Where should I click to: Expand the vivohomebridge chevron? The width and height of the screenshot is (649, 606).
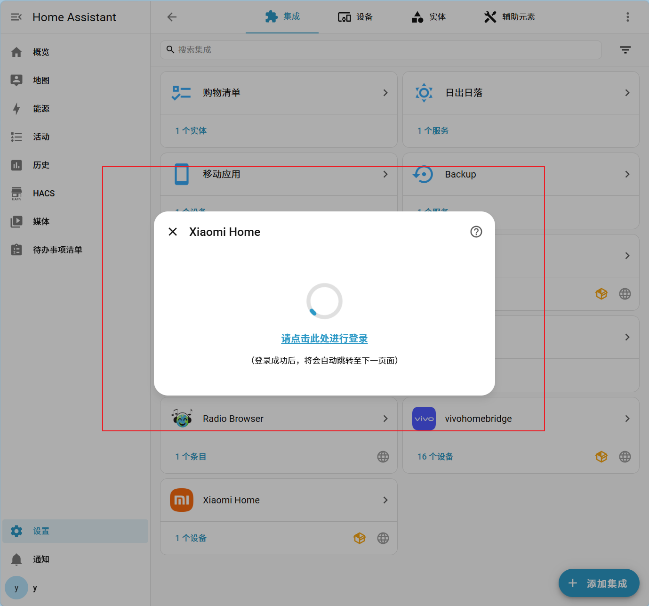627,419
